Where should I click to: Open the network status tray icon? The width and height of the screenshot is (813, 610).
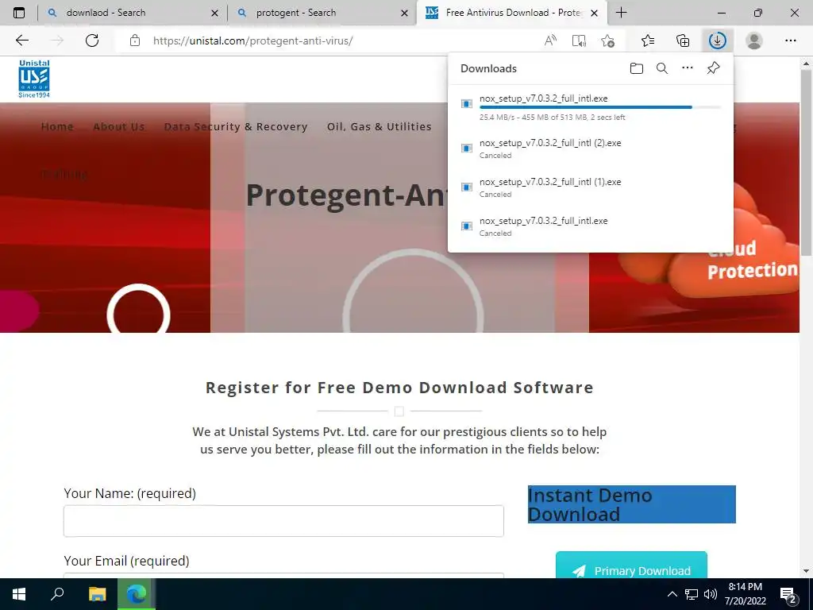pos(692,594)
